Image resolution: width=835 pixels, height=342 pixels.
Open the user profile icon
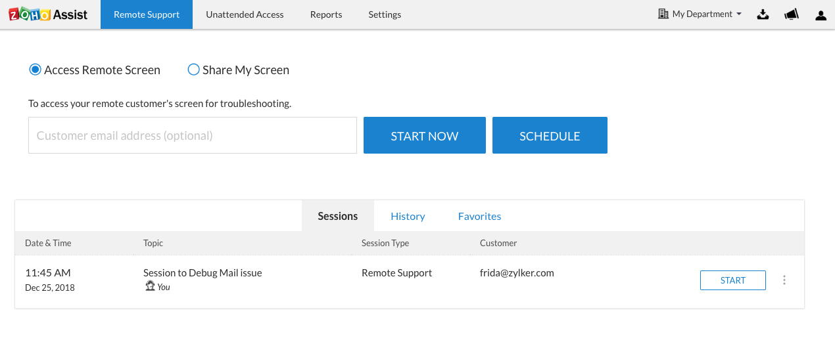[821, 15]
